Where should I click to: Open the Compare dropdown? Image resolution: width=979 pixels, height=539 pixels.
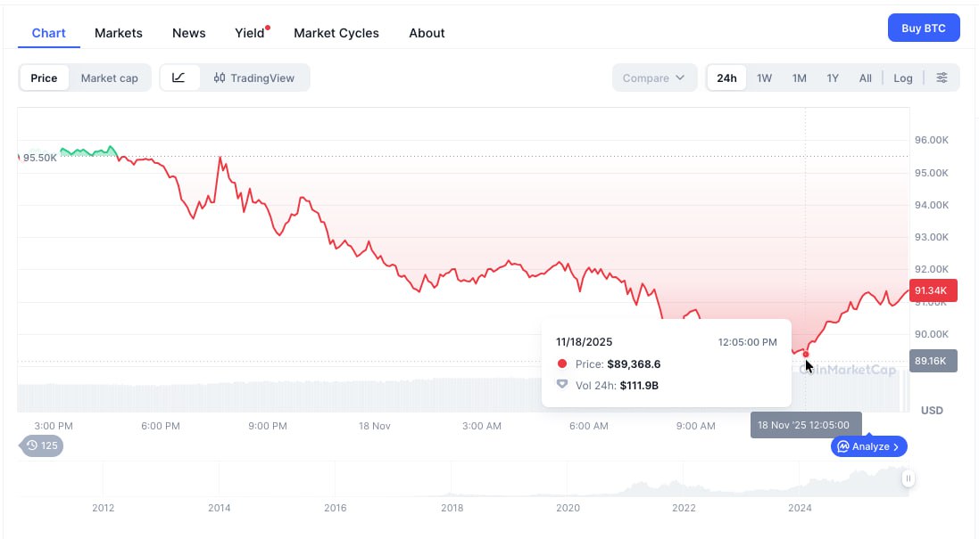pos(654,78)
